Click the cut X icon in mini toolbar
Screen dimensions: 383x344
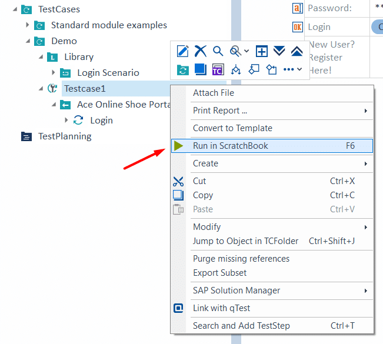200,51
